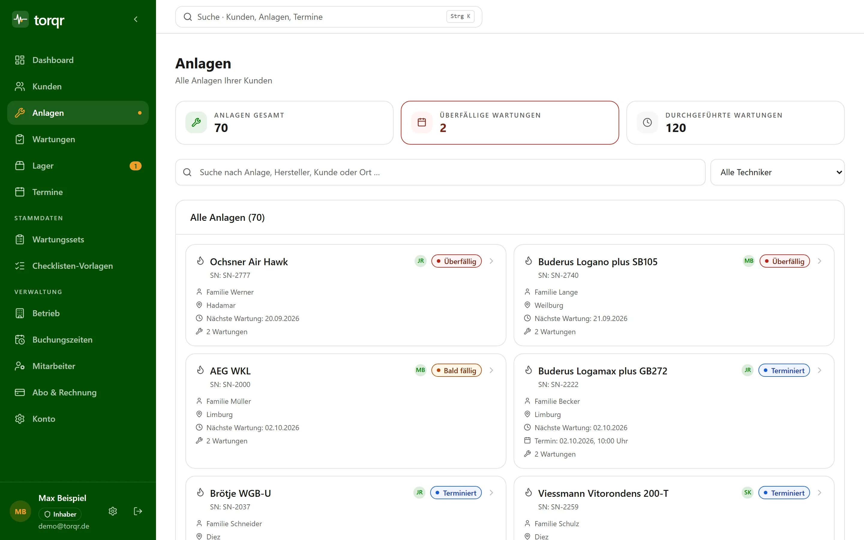The height and width of the screenshot is (540, 864).
Task: Click the Bald fällig status pill on AEG WKL
Action: click(456, 370)
